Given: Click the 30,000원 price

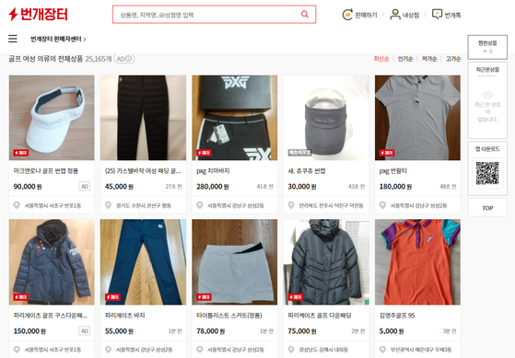Looking at the screenshot, I should 302,187.
